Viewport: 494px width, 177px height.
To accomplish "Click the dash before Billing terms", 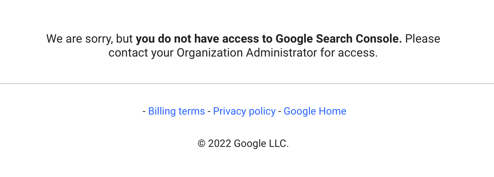I will pyautogui.click(x=144, y=111).
